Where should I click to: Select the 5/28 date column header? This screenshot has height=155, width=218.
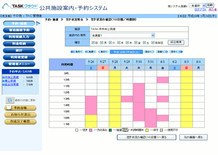click(x=115, y=62)
